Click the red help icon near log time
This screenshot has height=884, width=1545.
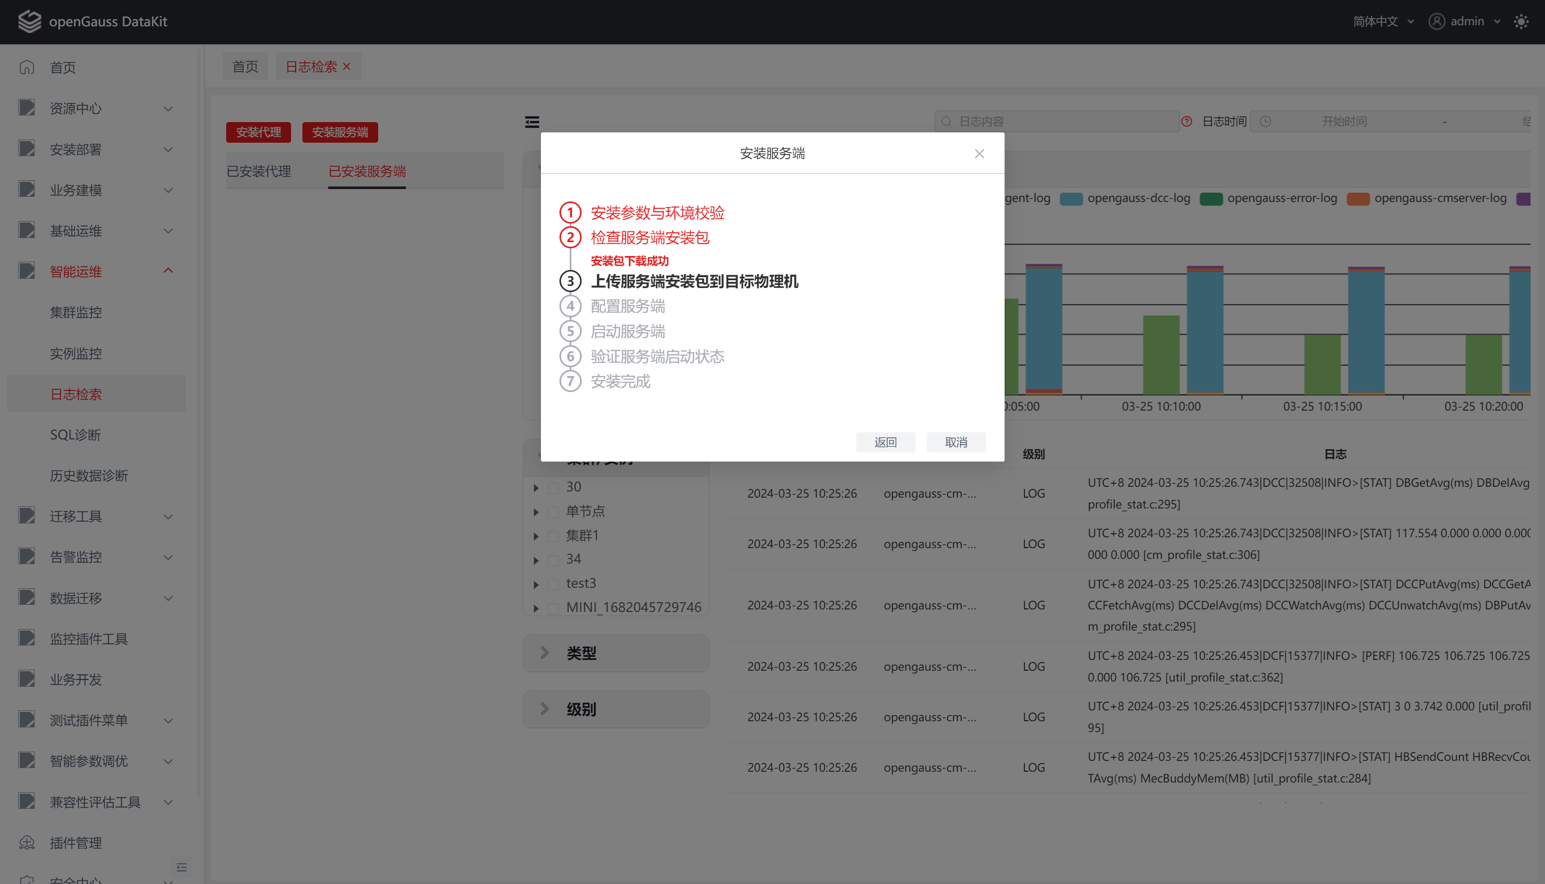[x=1187, y=122]
